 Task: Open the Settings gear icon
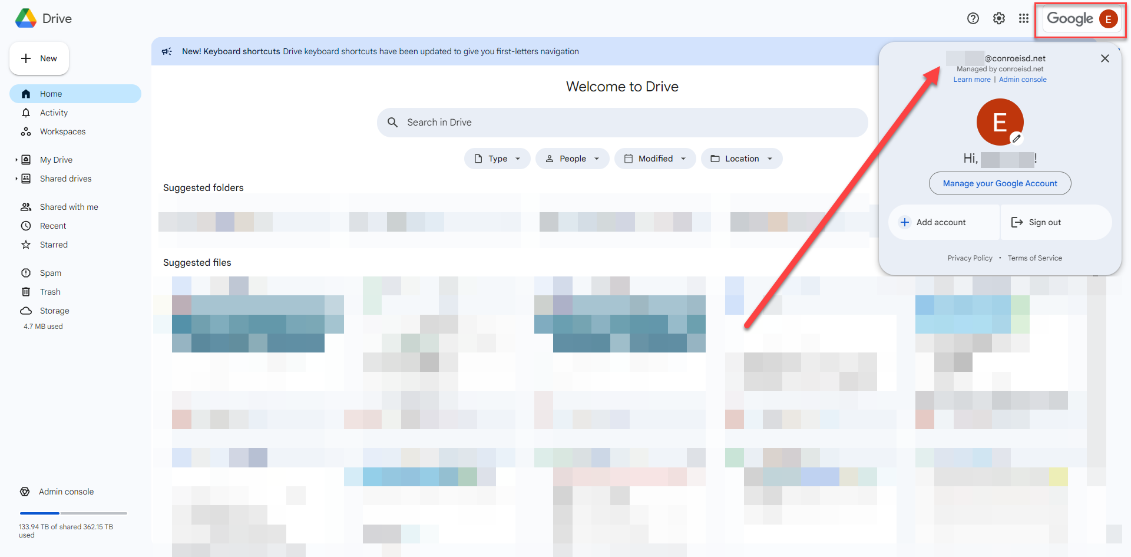(999, 18)
